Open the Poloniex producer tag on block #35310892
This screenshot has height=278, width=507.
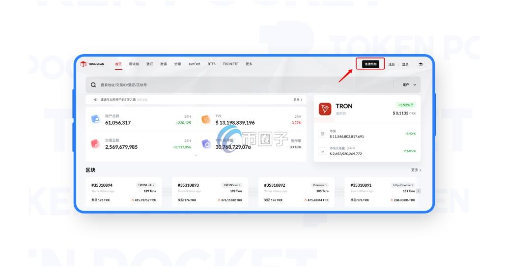point(320,185)
